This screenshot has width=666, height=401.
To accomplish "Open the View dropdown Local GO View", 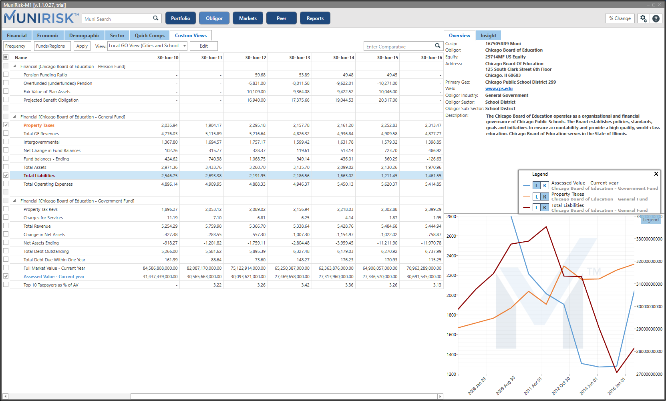I will tap(147, 46).
